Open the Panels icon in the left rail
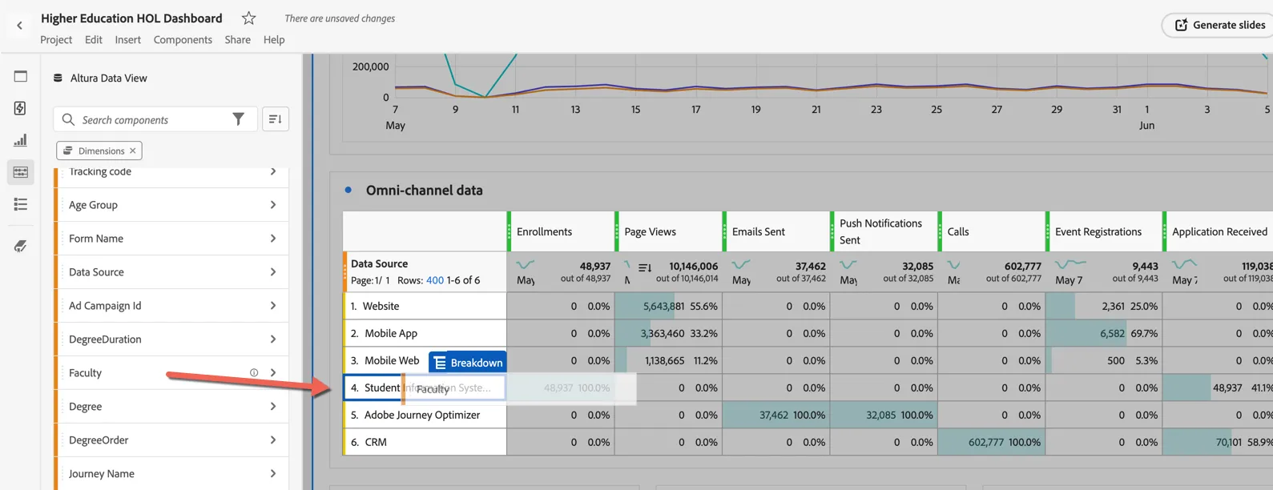This screenshot has width=1273, height=490. click(21, 76)
